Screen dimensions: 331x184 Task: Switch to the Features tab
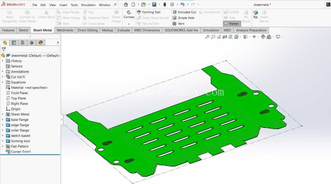pos(8,30)
